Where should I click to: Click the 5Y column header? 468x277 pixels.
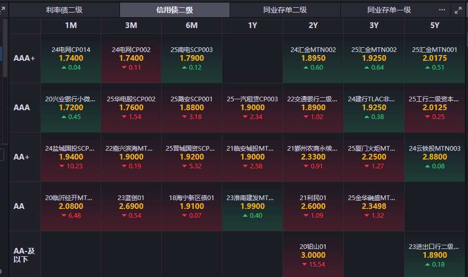(435, 25)
